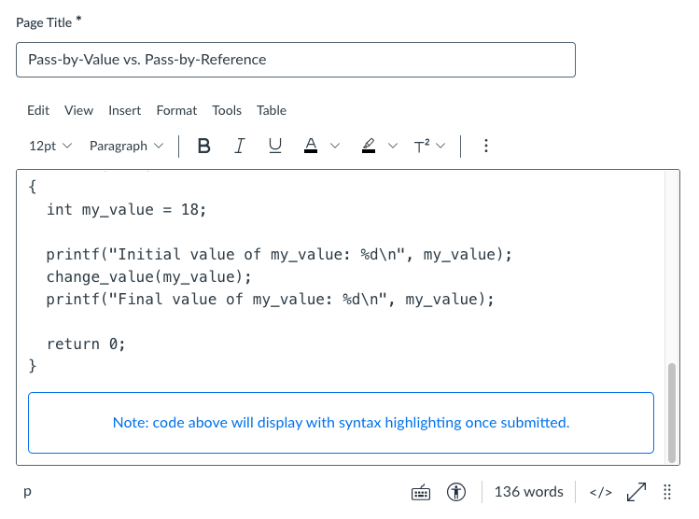699x519 pixels.
Task: Open superscript/subscript dropdown arrow
Action: click(x=440, y=146)
